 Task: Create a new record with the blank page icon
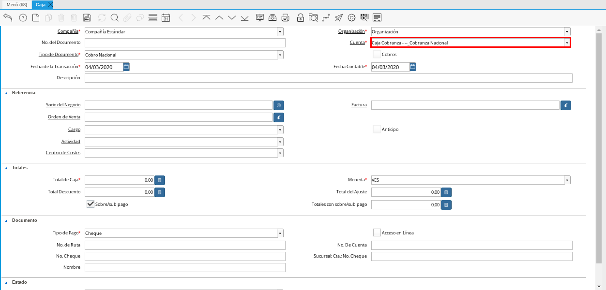[x=36, y=18]
